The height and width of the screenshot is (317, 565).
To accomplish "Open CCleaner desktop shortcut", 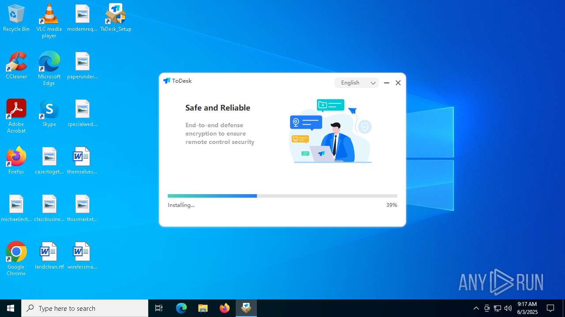I will click(16, 66).
